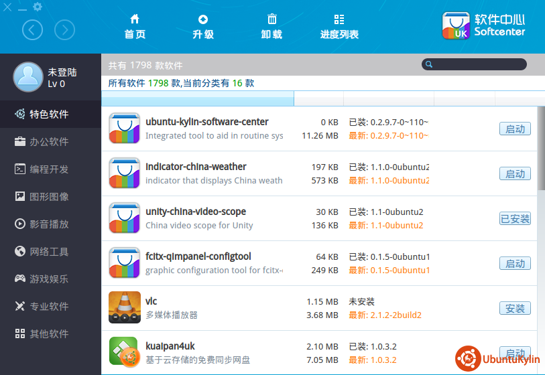Open the 升级 upgrade tab
The width and height of the screenshot is (545, 375).
click(x=203, y=27)
